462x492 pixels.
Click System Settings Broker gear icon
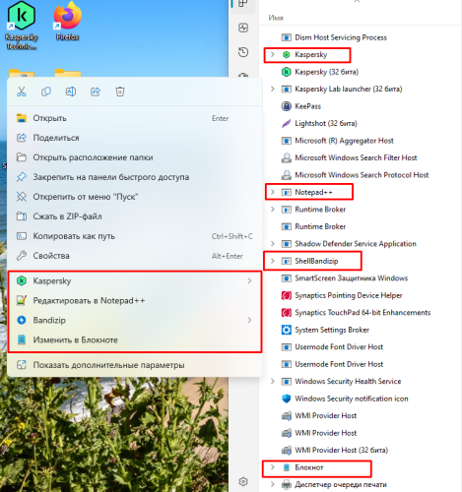coord(287,330)
